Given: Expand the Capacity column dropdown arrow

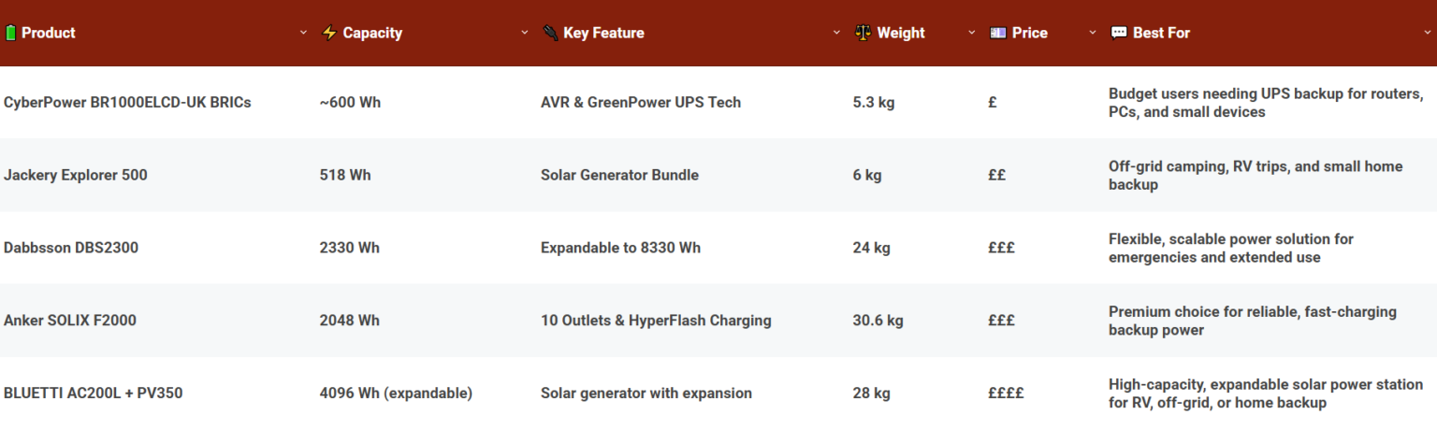Looking at the screenshot, I should click(525, 33).
